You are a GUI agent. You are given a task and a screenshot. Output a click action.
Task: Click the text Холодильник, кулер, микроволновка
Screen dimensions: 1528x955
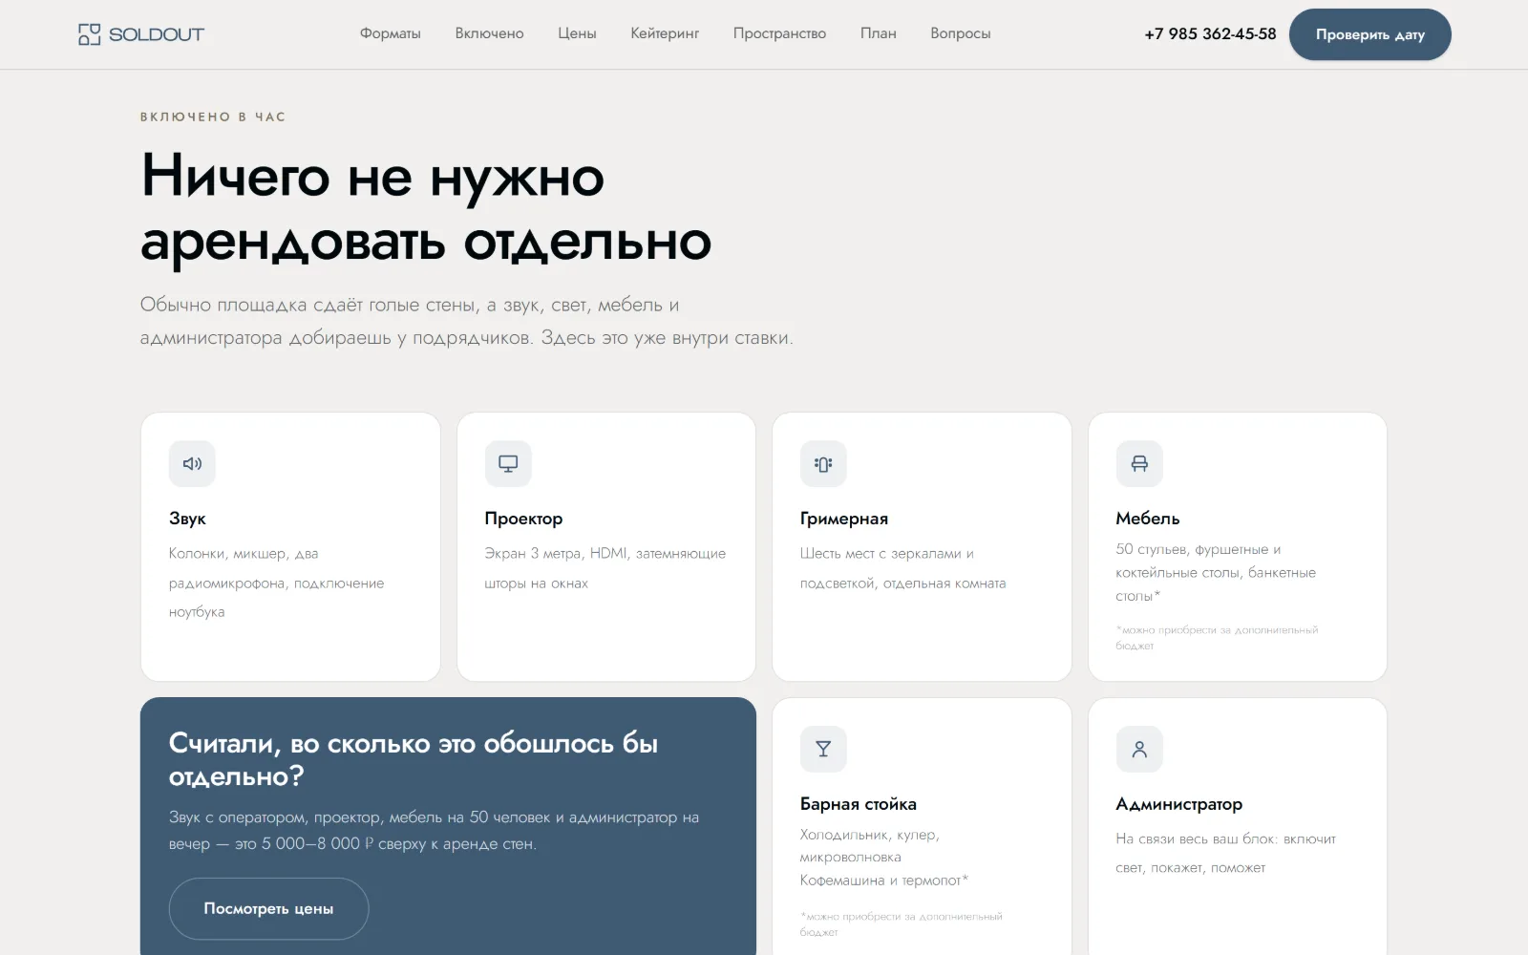(870, 846)
